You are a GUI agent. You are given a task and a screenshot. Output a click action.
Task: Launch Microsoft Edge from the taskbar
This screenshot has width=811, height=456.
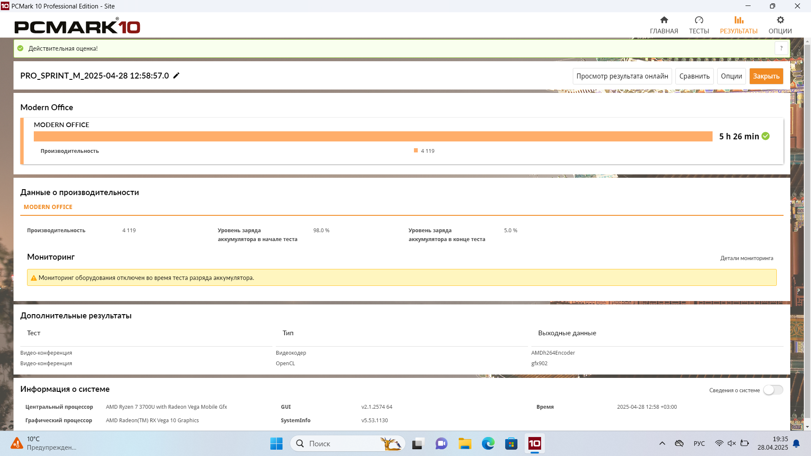[x=488, y=444]
